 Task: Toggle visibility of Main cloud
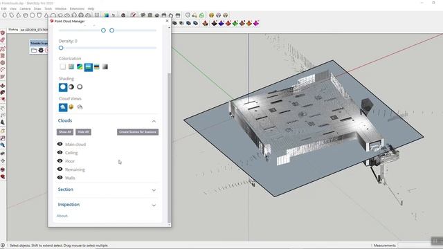click(60, 144)
